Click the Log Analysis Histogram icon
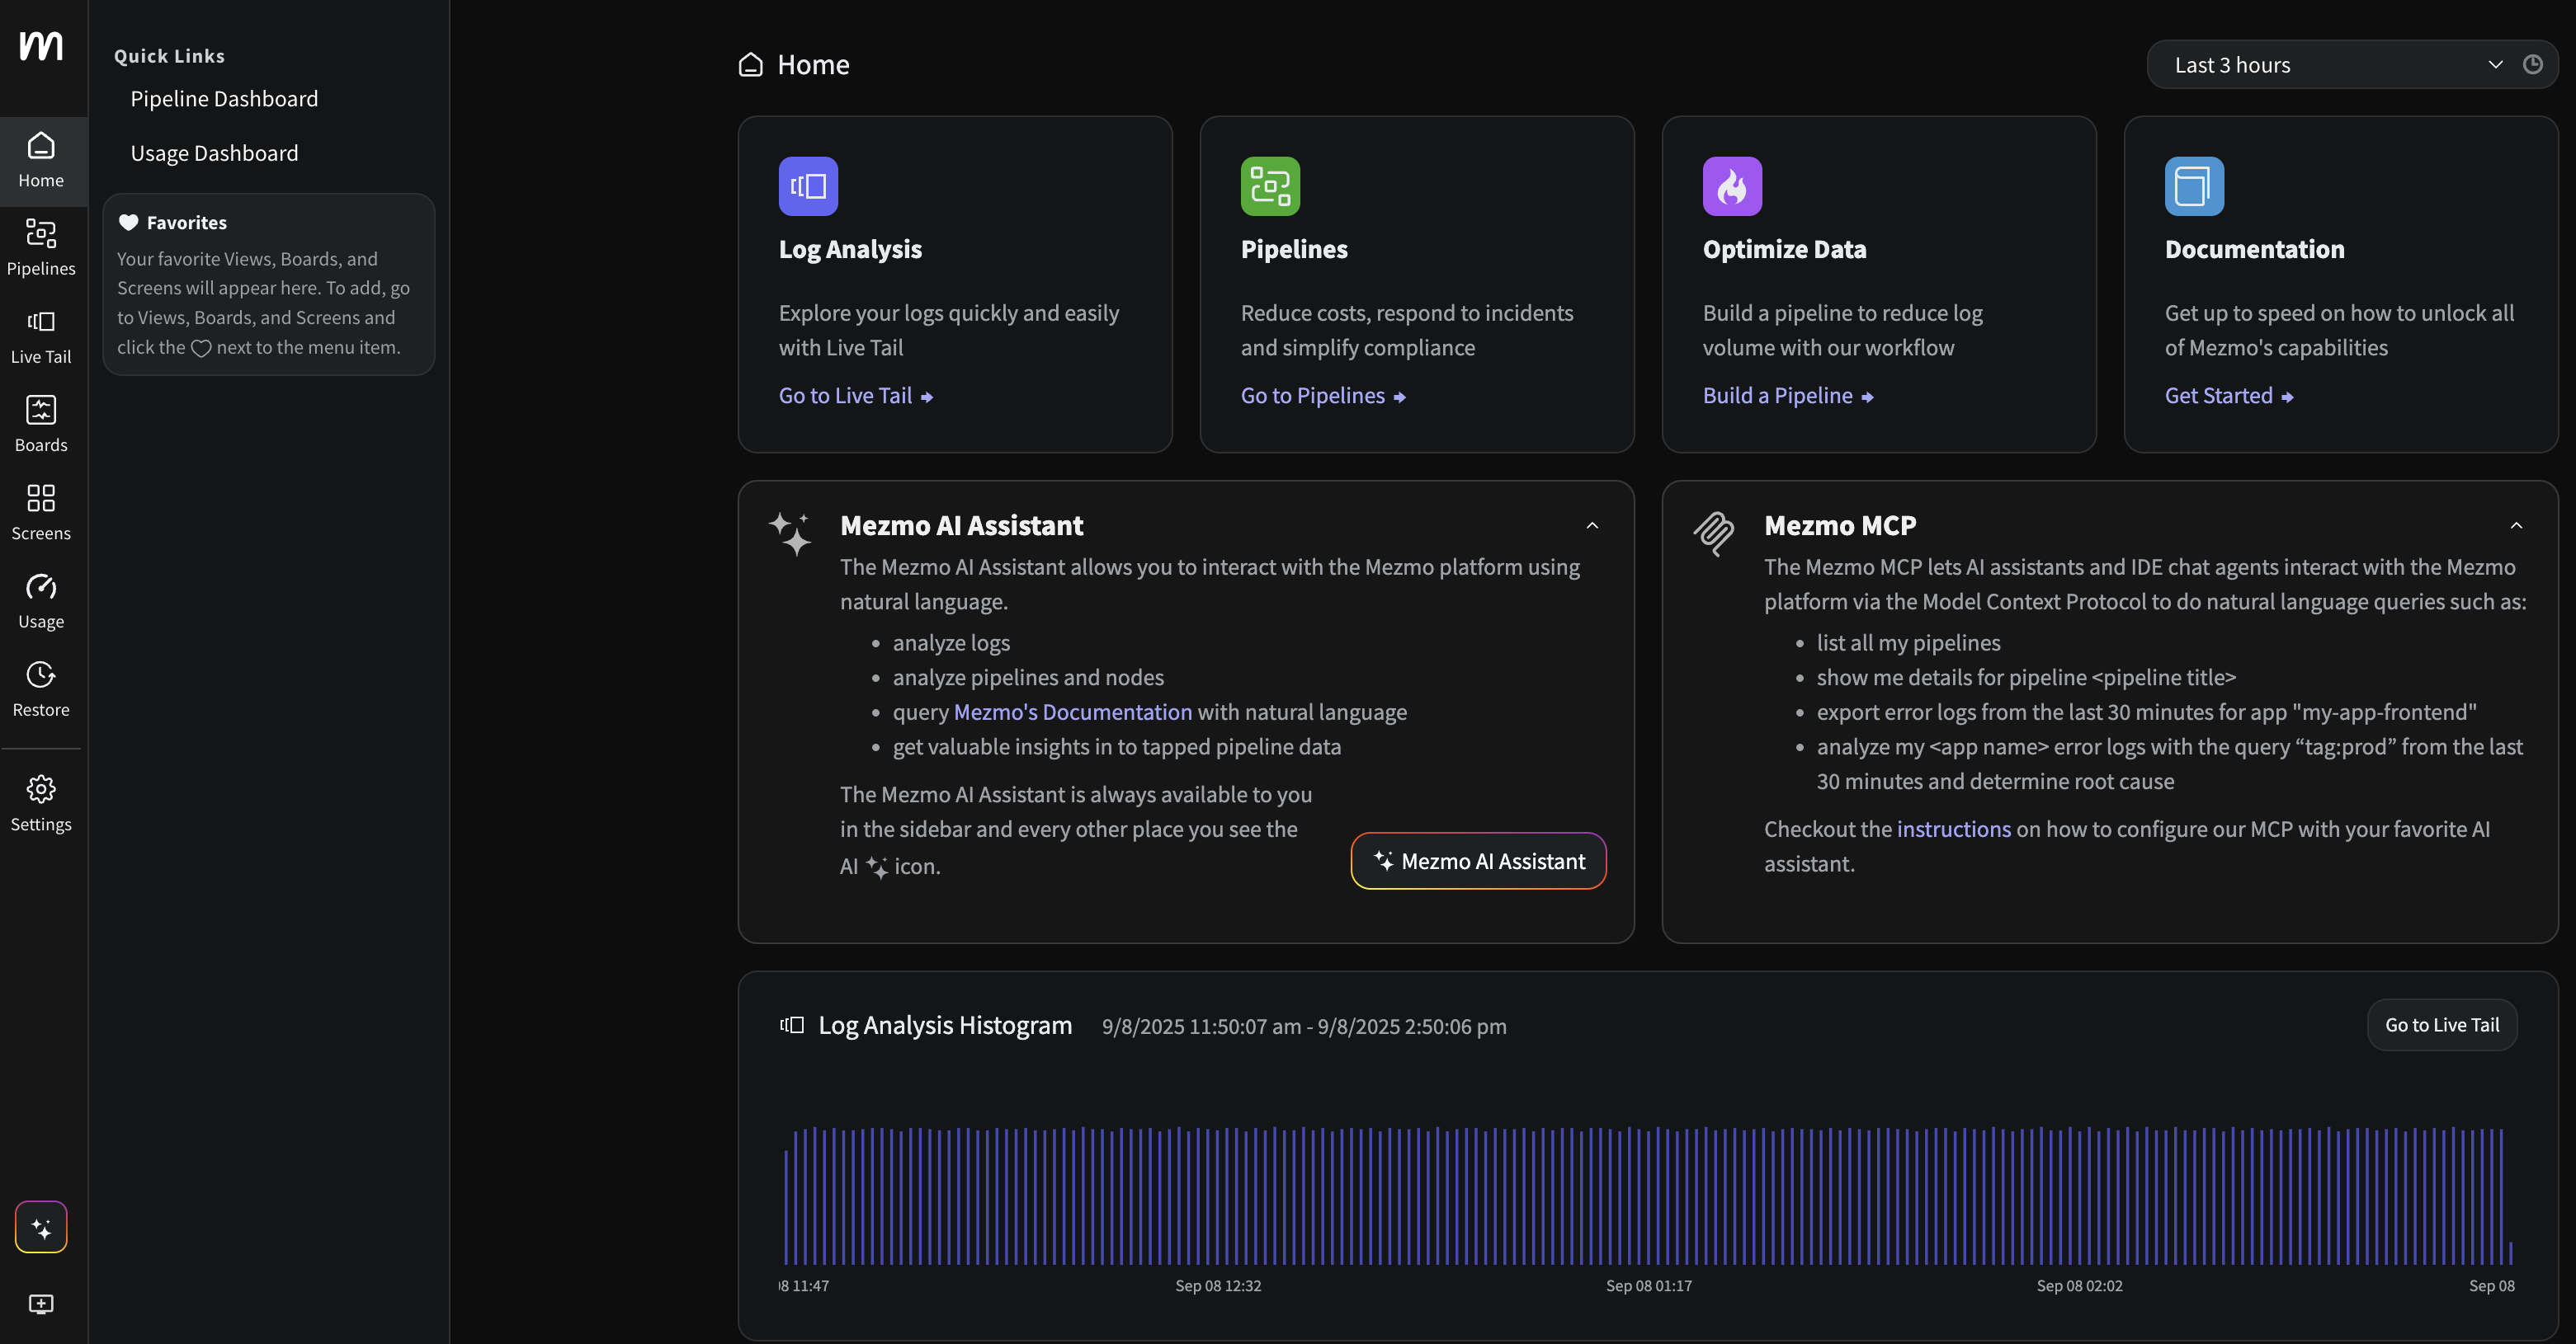2576x1344 pixels. click(x=792, y=1025)
